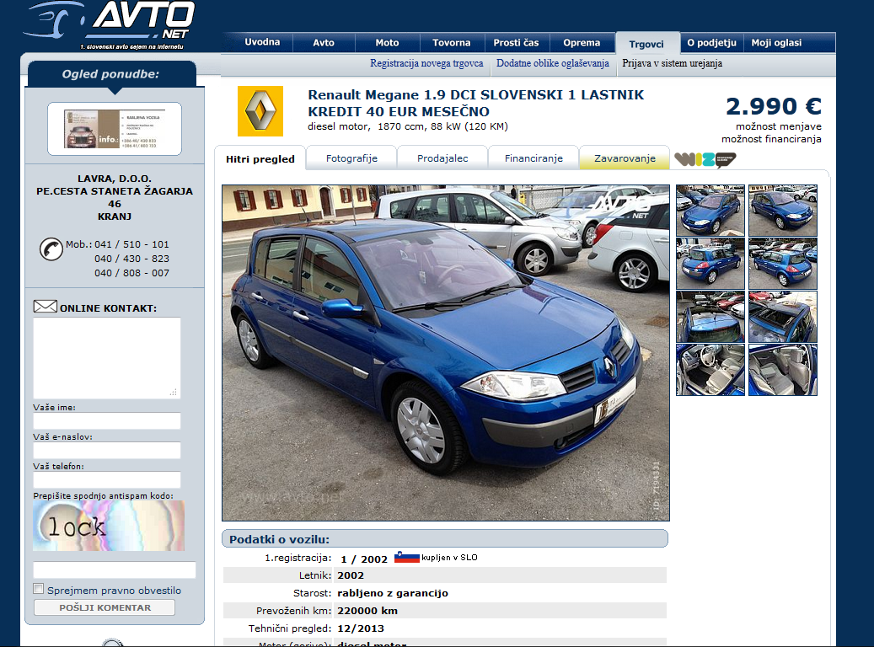Follow the Registracija novega trgovca link
This screenshot has height=647, width=874.
(426, 63)
